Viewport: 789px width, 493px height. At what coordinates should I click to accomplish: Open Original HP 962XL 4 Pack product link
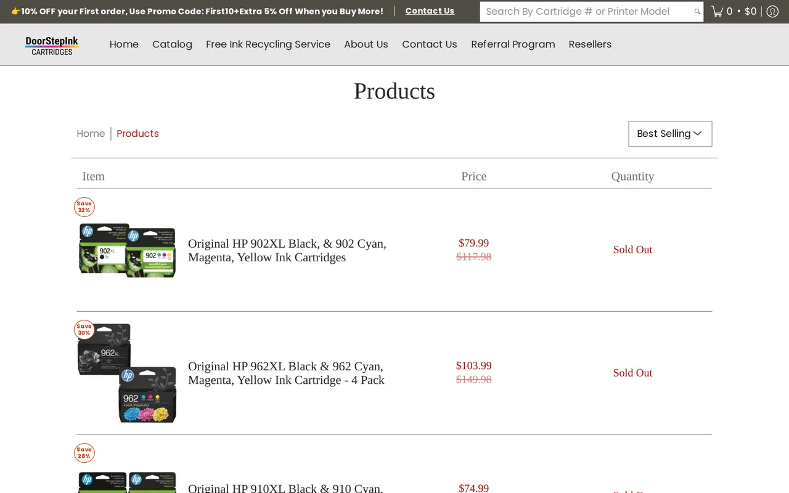coord(286,373)
